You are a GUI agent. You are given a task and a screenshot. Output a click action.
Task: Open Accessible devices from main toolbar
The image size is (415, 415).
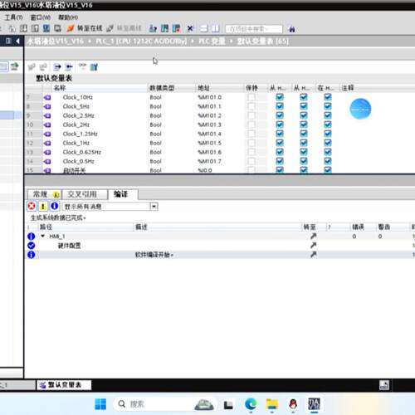point(153,28)
